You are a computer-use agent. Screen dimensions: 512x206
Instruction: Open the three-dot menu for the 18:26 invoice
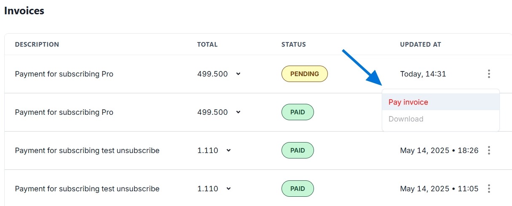(489, 150)
